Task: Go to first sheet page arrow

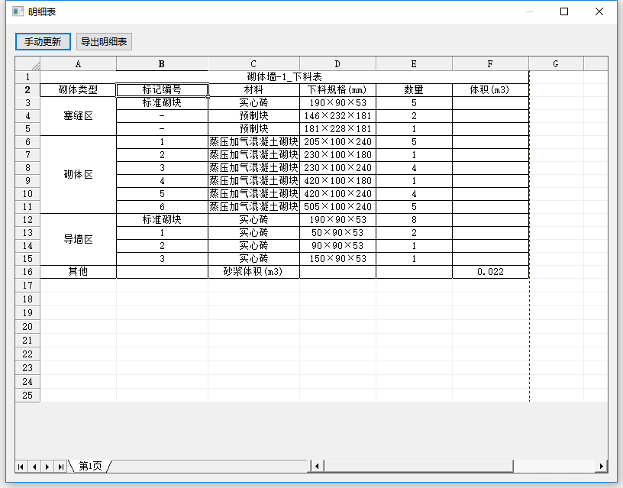Action: (x=21, y=467)
